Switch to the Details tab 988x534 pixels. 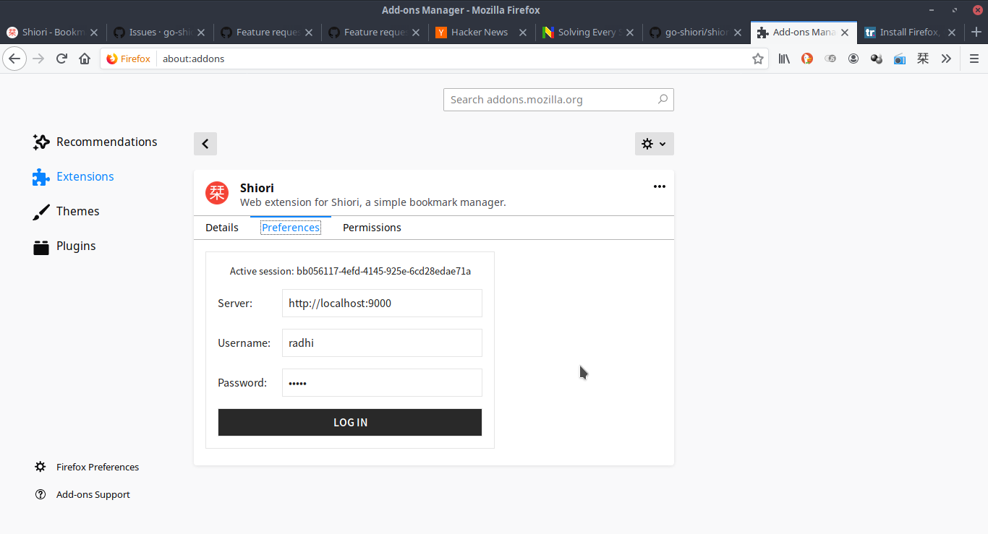(x=222, y=228)
